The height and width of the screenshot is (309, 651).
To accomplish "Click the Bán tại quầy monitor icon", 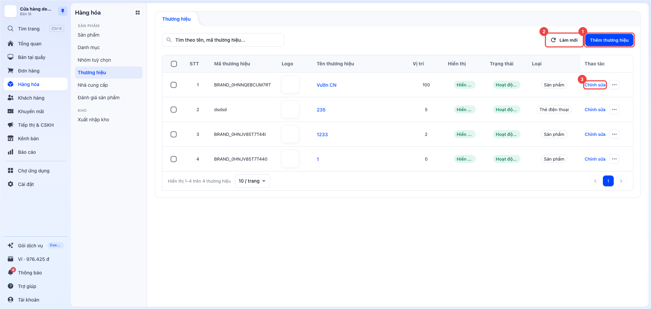I will [11, 57].
